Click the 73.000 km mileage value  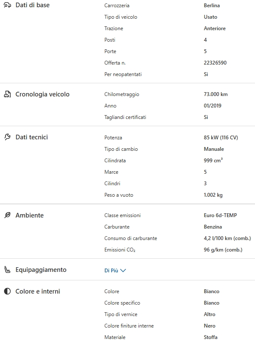(216, 94)
